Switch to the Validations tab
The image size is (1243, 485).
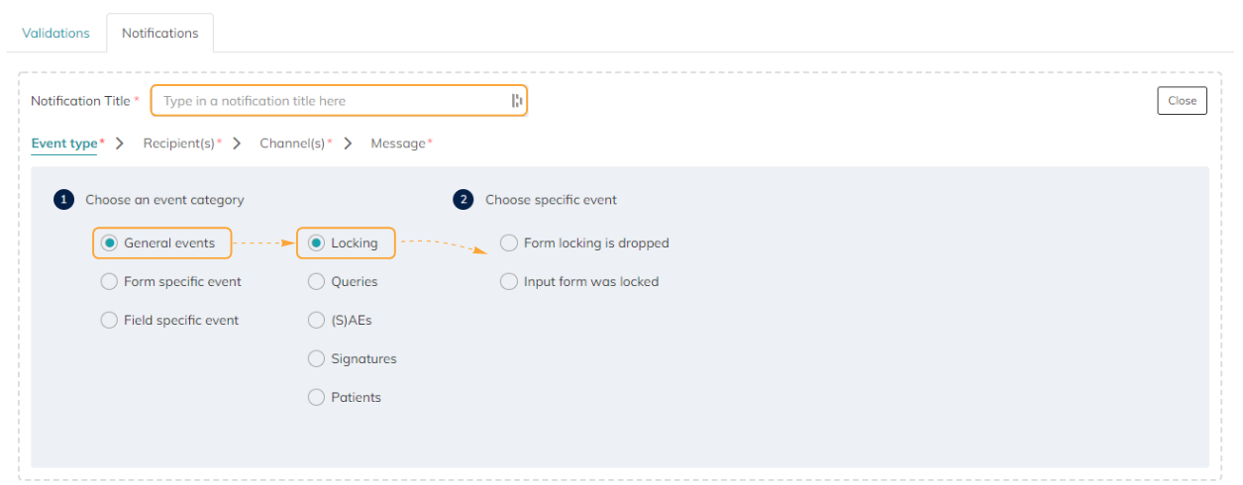(x=55, y=33)
